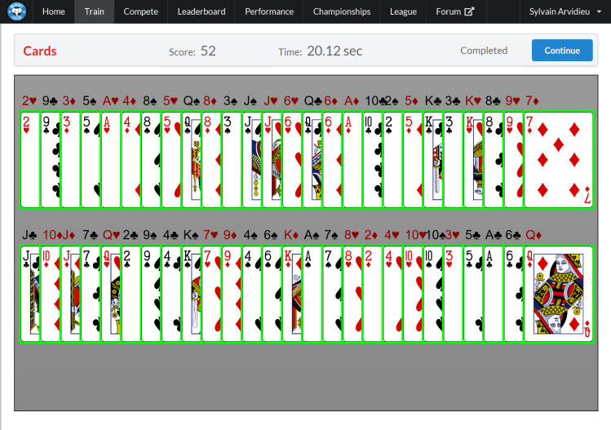Click the Forum external link icon
This screenshot has width=611, height=430.
[469, 12]
